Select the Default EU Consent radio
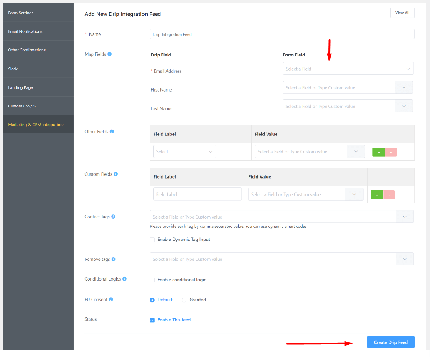This screenshot has width=430, height=357. point(152,300)
